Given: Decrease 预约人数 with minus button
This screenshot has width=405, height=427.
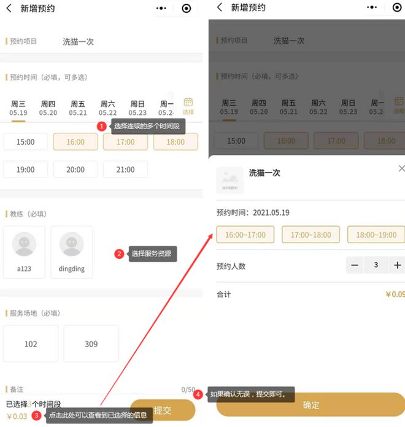Looking at the screenshot, I should (355, 265).
